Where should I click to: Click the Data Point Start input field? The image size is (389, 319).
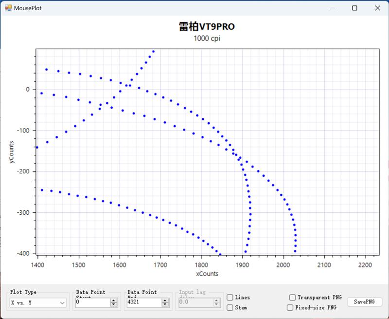pyautogui.click(x=92, y=302)
